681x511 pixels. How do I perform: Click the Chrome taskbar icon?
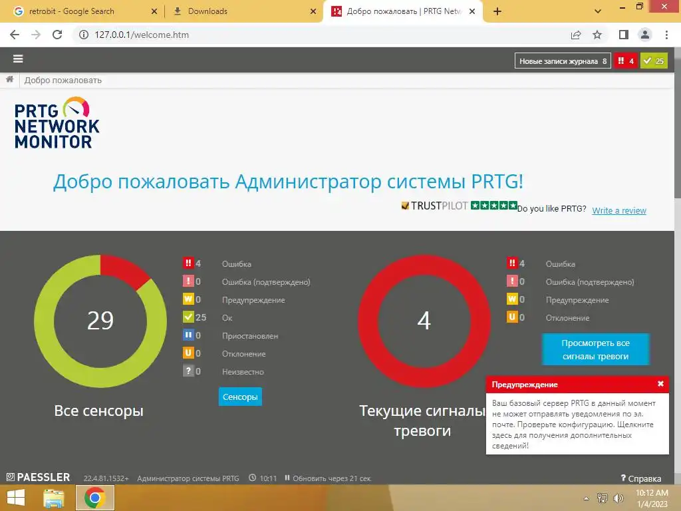pos(95,498)
